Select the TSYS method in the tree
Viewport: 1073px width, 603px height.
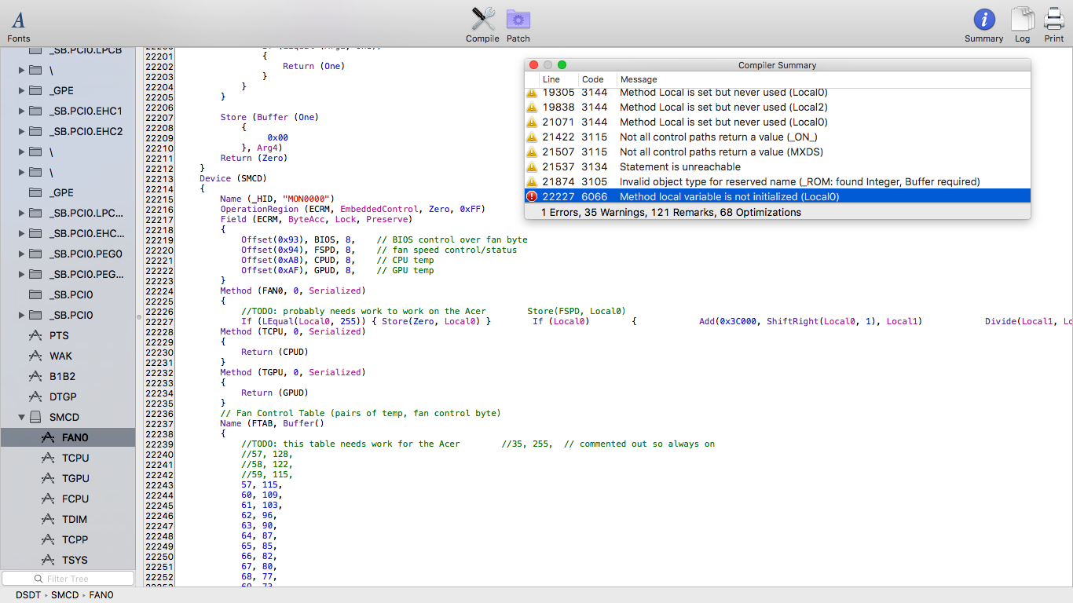75,560
